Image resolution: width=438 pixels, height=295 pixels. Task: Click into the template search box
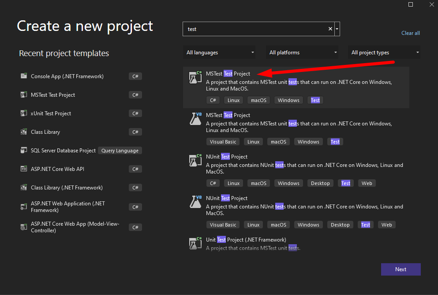point(256,29)
